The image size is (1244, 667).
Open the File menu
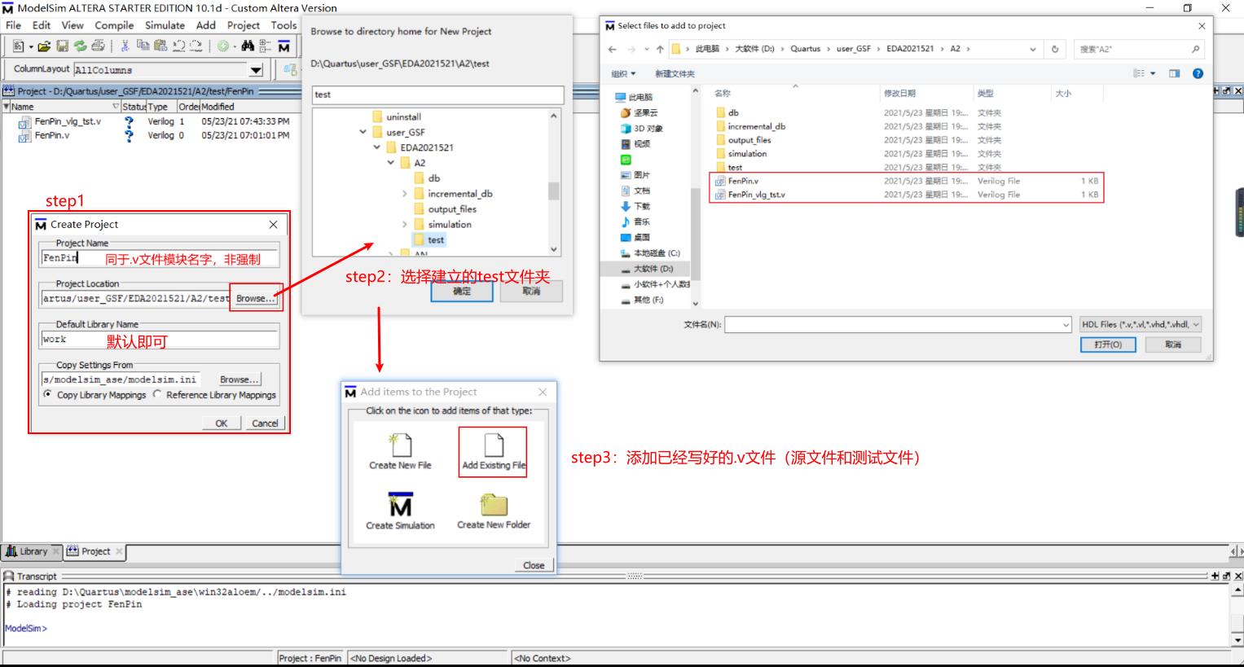(13, 25)
